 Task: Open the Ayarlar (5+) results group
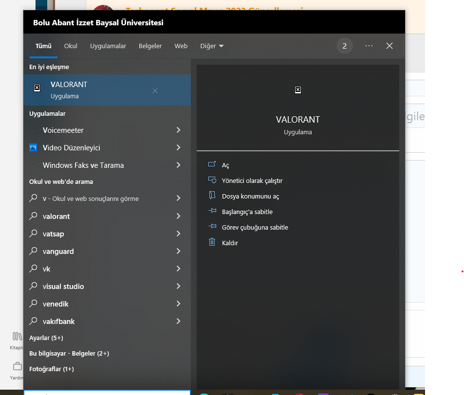coord(46,338)
